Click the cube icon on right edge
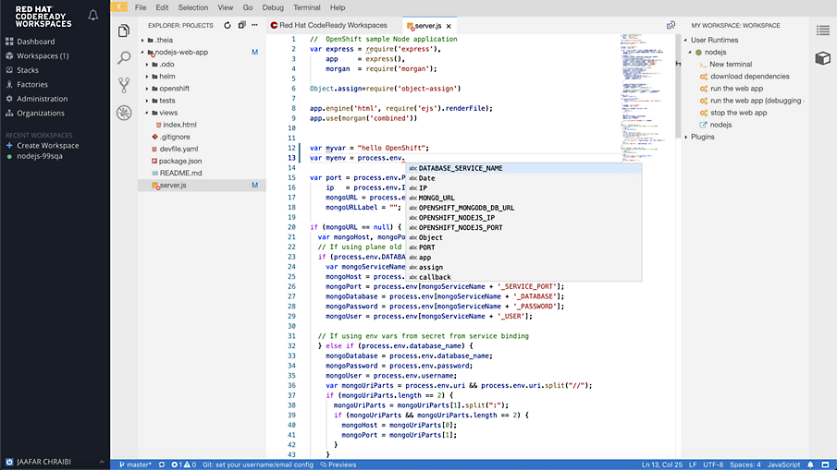The image size is (837, 470). (822, 58)
